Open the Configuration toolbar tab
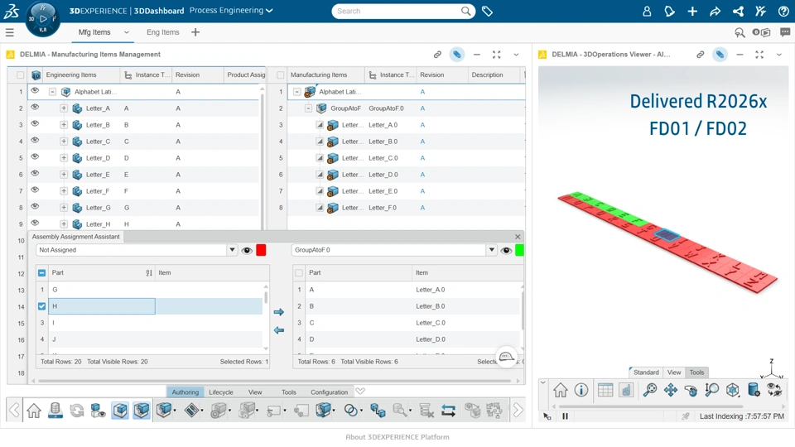The image size is (795, 447). (329, 392)
